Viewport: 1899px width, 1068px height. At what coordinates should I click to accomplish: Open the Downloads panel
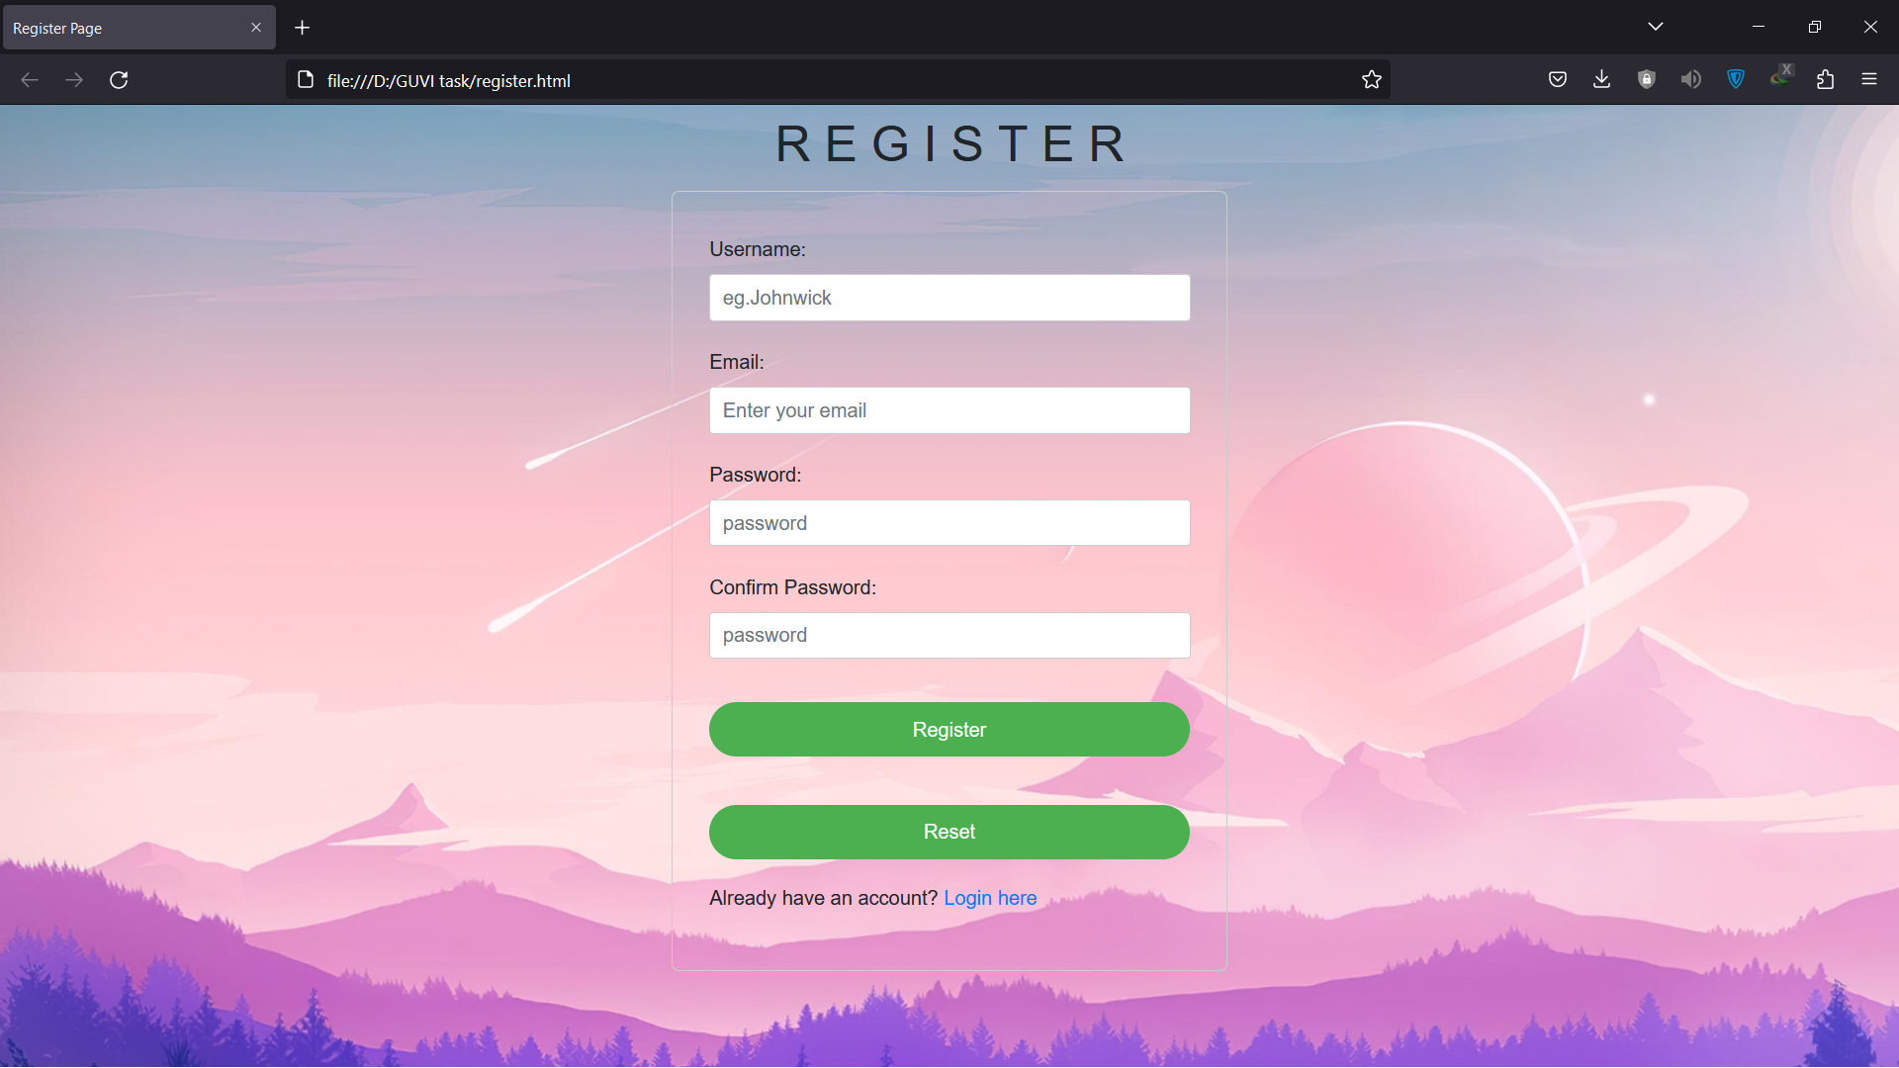(1601, 79)
